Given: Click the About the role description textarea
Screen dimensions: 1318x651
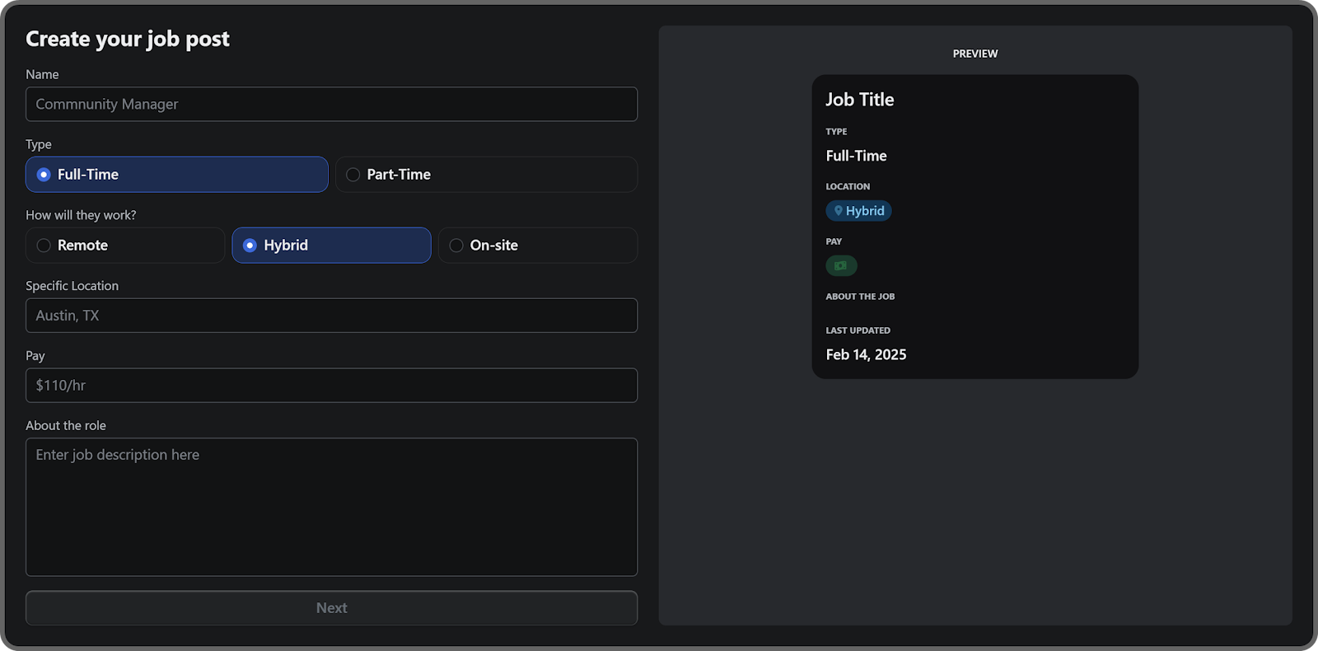Looking at the screenshot, I should click(x=331, y=507).
